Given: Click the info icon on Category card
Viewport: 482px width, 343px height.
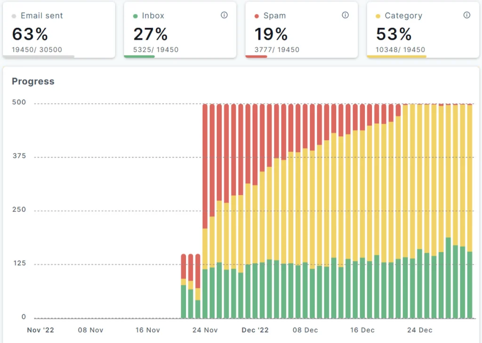Looking at the screenshot, I should [467, 15].
